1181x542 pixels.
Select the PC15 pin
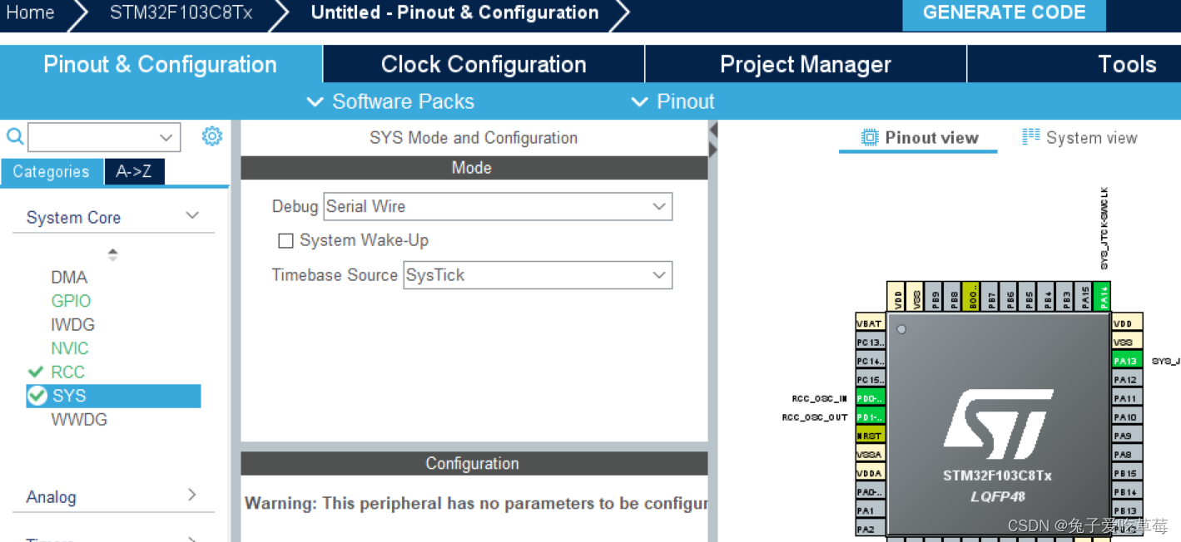tap(871, 379)
